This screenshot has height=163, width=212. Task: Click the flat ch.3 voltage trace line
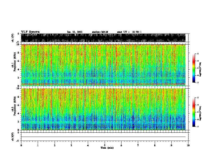(x=103, y=137)
